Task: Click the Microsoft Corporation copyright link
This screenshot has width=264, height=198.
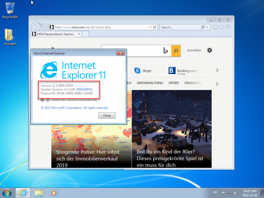Action: 74,108
